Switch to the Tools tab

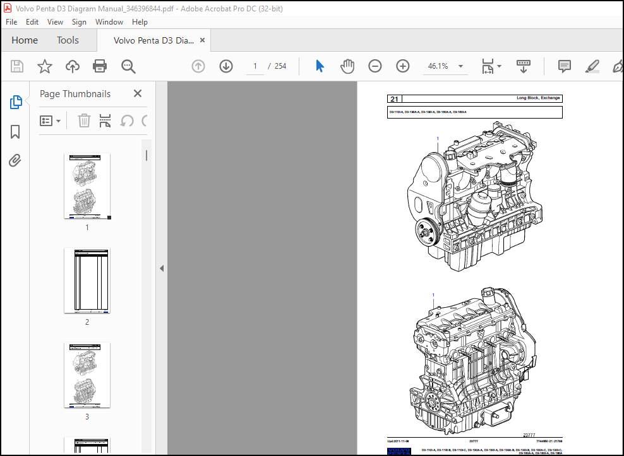pyautogui.click(x=68, y=40)
